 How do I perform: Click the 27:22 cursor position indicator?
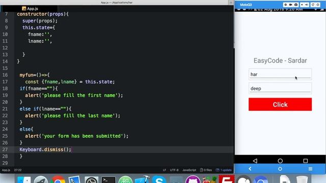click(x=18, y=170)
